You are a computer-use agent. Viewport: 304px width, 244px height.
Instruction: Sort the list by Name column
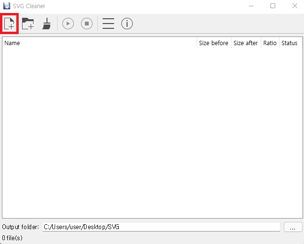tap(99, 43)
